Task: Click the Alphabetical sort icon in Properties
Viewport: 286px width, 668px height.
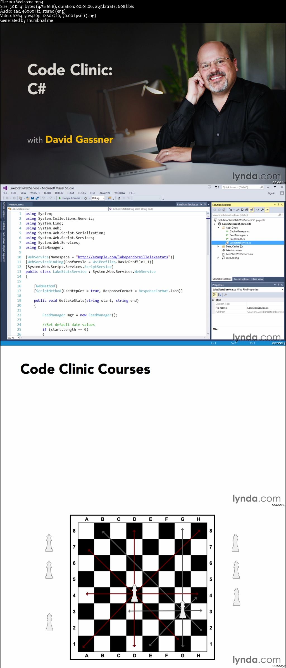Action: [219, 295]
